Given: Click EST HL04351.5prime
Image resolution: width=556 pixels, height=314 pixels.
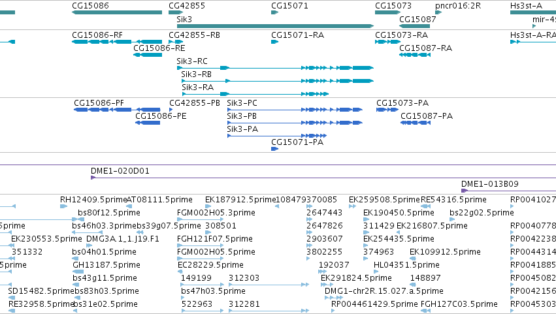Looking at the screenshot, I should click(406, 266).
